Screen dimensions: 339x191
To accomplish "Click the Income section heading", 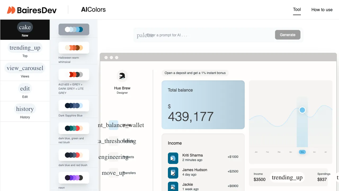I will coord(175,143).
